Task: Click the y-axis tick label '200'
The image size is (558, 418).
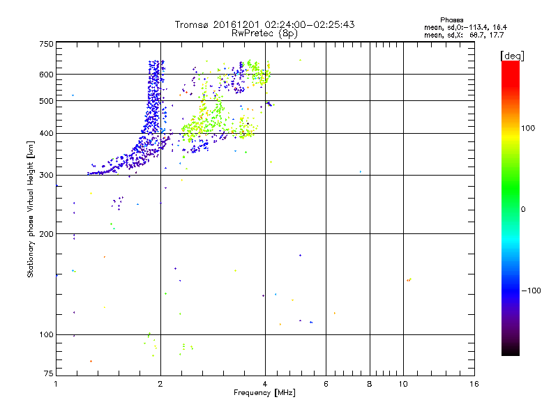Action: click(x=46, y=234)
